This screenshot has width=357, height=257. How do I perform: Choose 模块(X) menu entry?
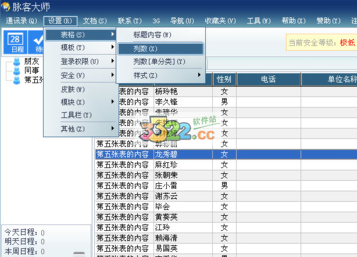click(81, 102)
